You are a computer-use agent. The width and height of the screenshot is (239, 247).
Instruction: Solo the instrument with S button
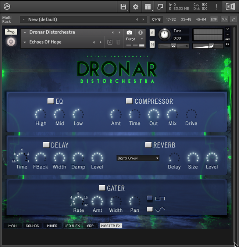click(x=152, y=33)
